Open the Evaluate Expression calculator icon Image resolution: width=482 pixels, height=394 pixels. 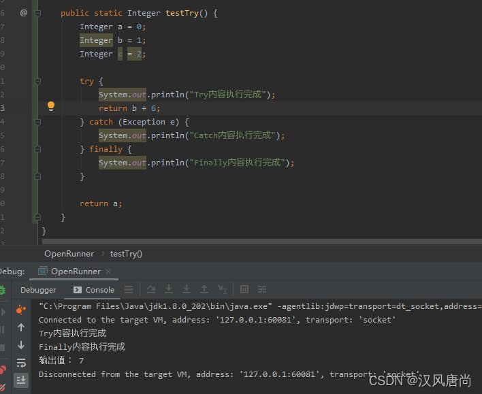244,289
